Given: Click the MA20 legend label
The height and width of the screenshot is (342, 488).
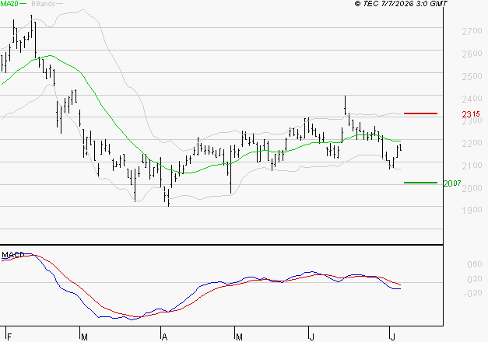Looking at the screenshot, I should click(9, 4).
